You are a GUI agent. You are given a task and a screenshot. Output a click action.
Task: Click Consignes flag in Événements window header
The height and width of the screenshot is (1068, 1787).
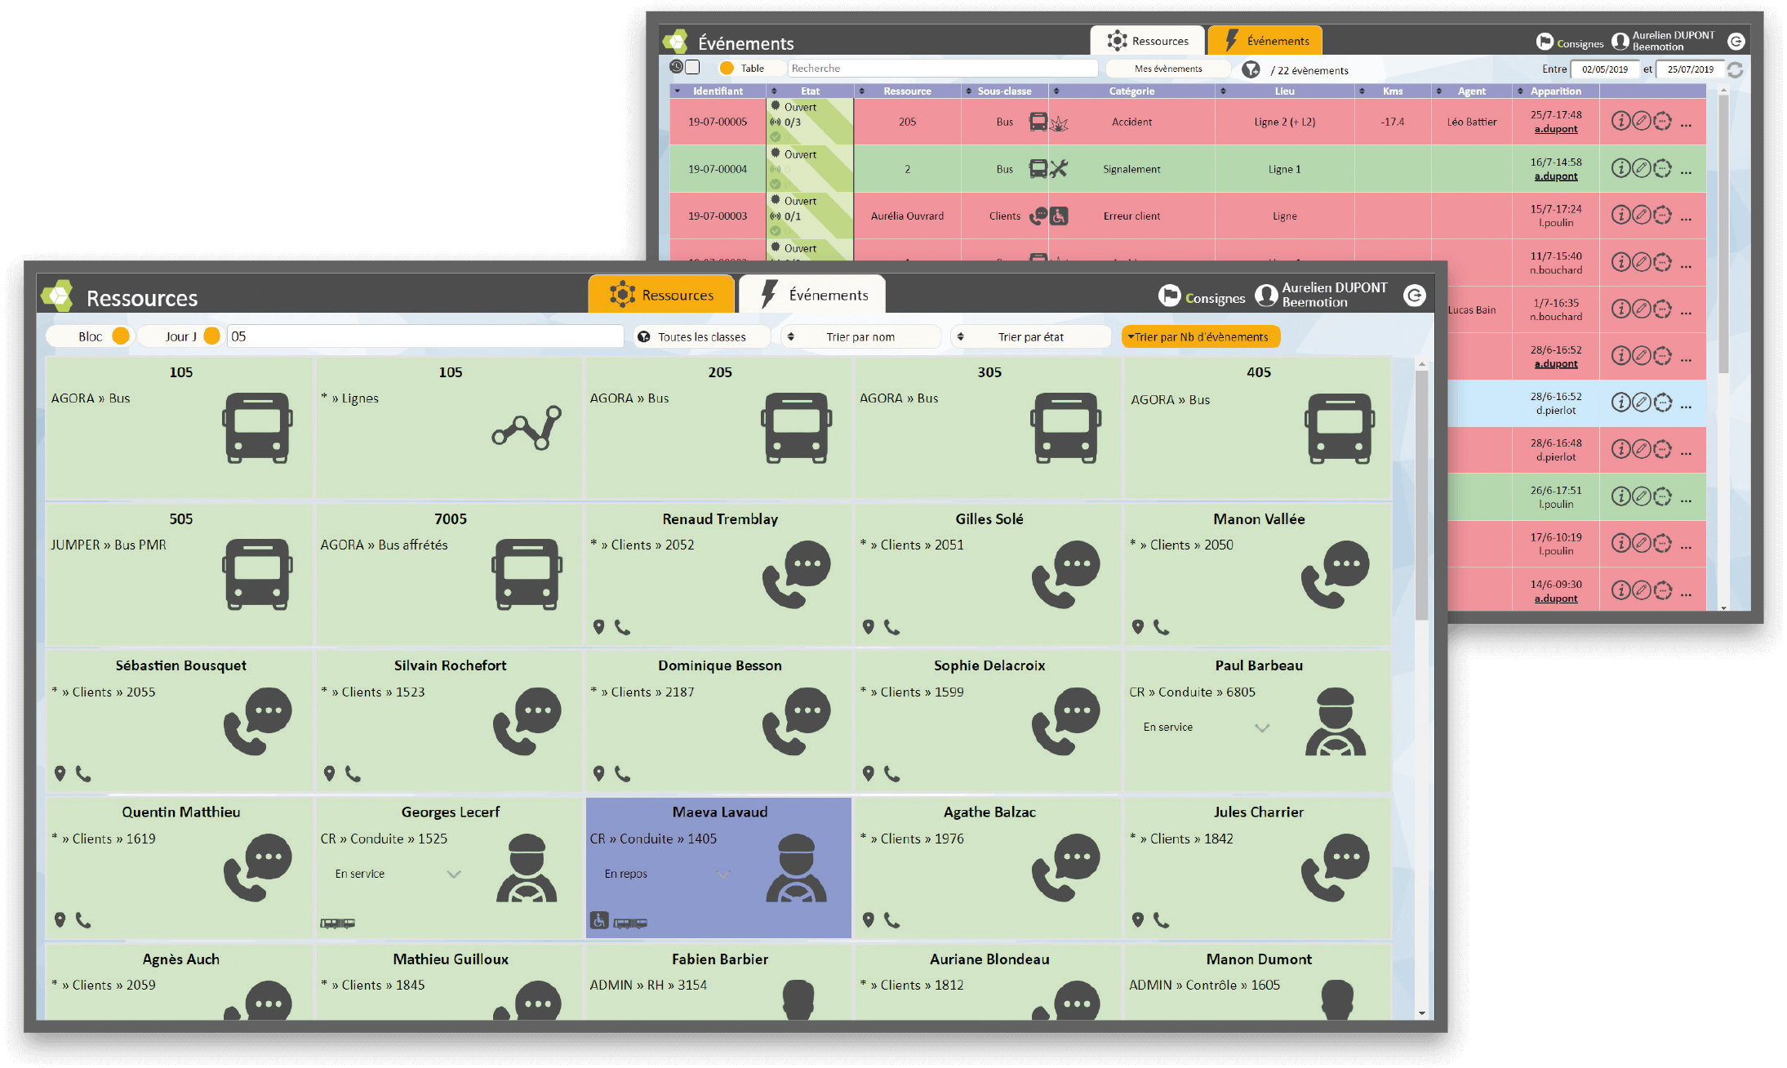(x=1545, y=42)
